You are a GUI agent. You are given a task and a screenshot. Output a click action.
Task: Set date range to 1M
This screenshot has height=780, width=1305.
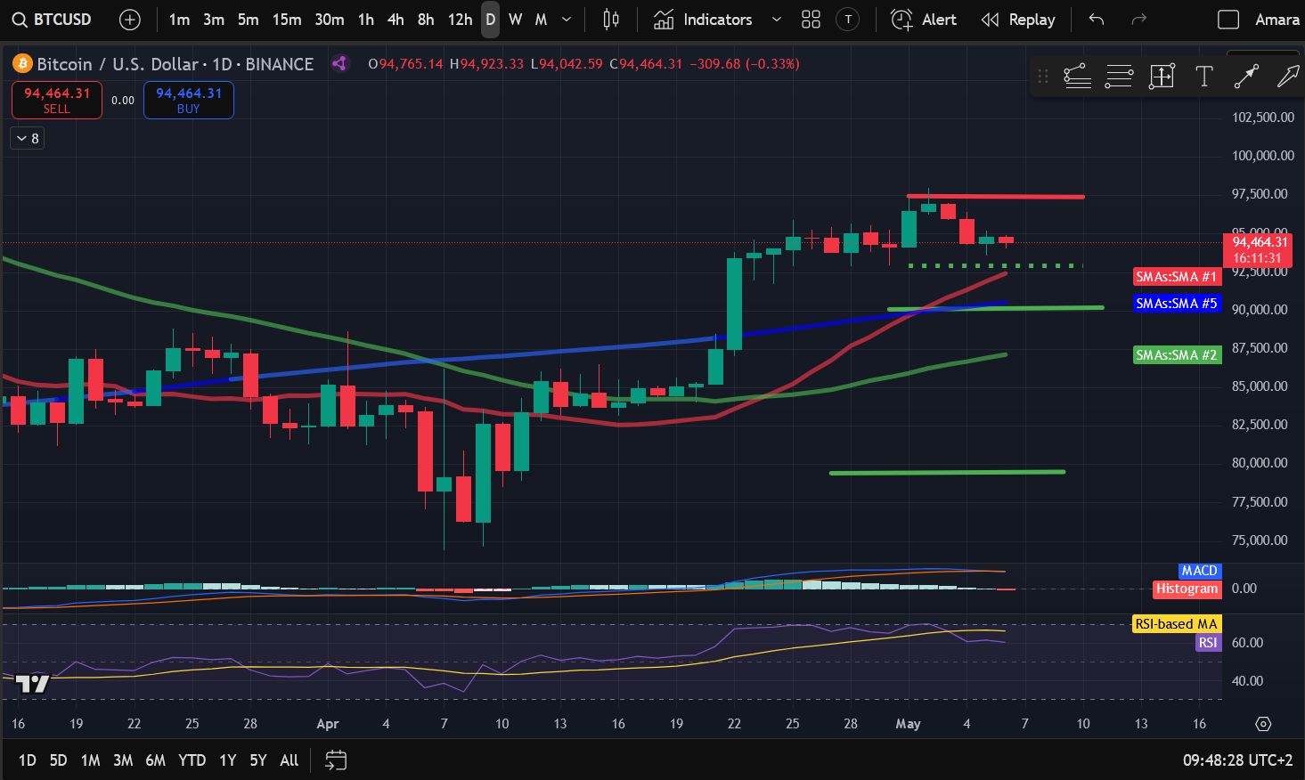[90, 760]
